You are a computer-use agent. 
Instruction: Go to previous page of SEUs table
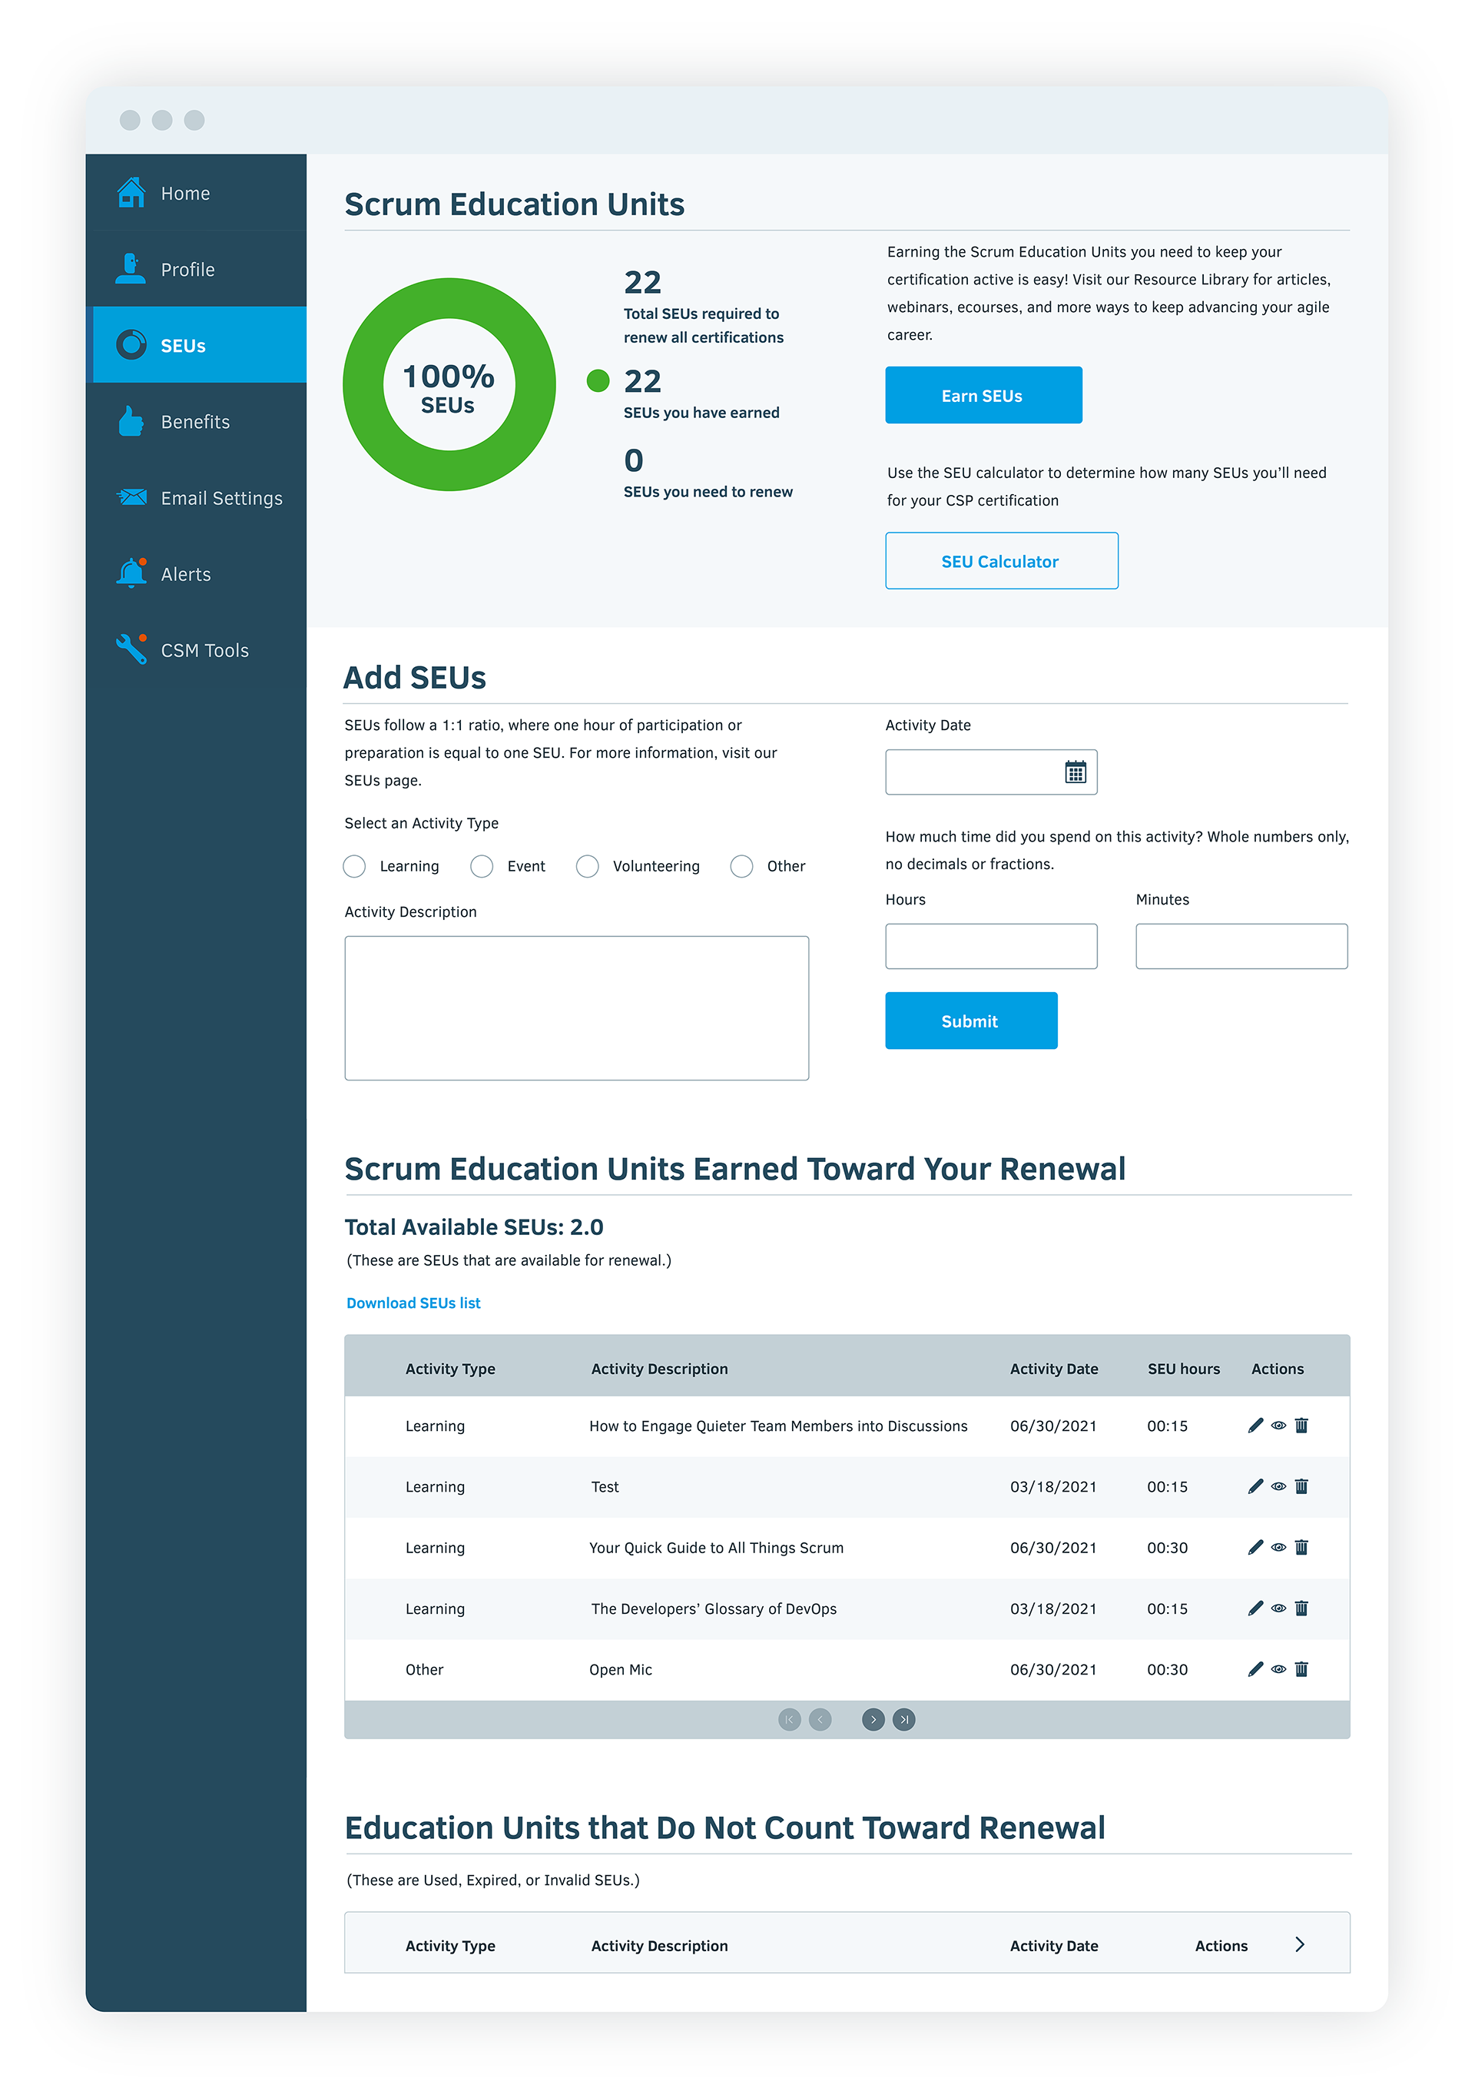[x=820, y=1720]
